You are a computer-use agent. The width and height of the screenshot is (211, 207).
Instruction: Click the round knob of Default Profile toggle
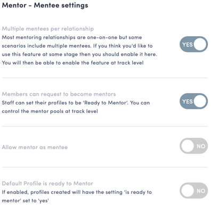(187, 191)
